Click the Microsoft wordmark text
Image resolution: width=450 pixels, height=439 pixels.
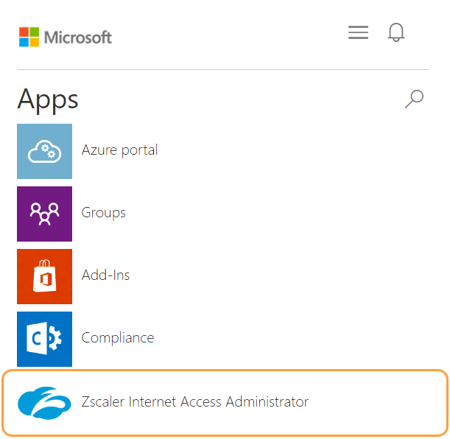coord(78,37)
